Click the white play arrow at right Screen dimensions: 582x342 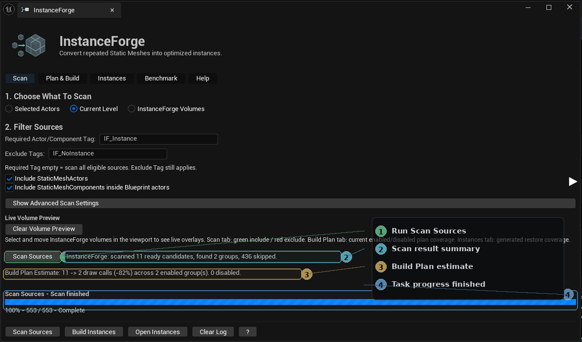coord(573,181)
